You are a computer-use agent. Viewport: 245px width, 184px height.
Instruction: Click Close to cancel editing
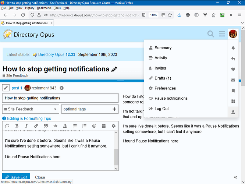coord(40,177)
